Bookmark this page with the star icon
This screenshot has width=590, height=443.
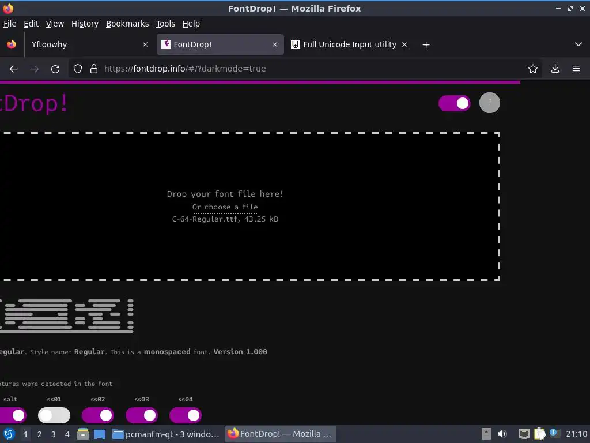tap(532, 69)
